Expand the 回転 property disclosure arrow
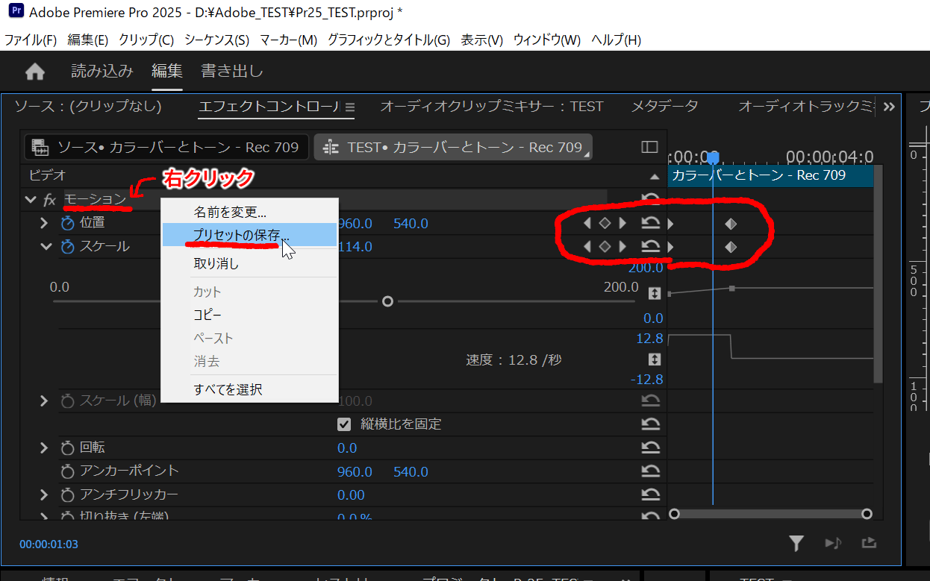This screenshot has height=581, width=930. click(x=43, y=447)
